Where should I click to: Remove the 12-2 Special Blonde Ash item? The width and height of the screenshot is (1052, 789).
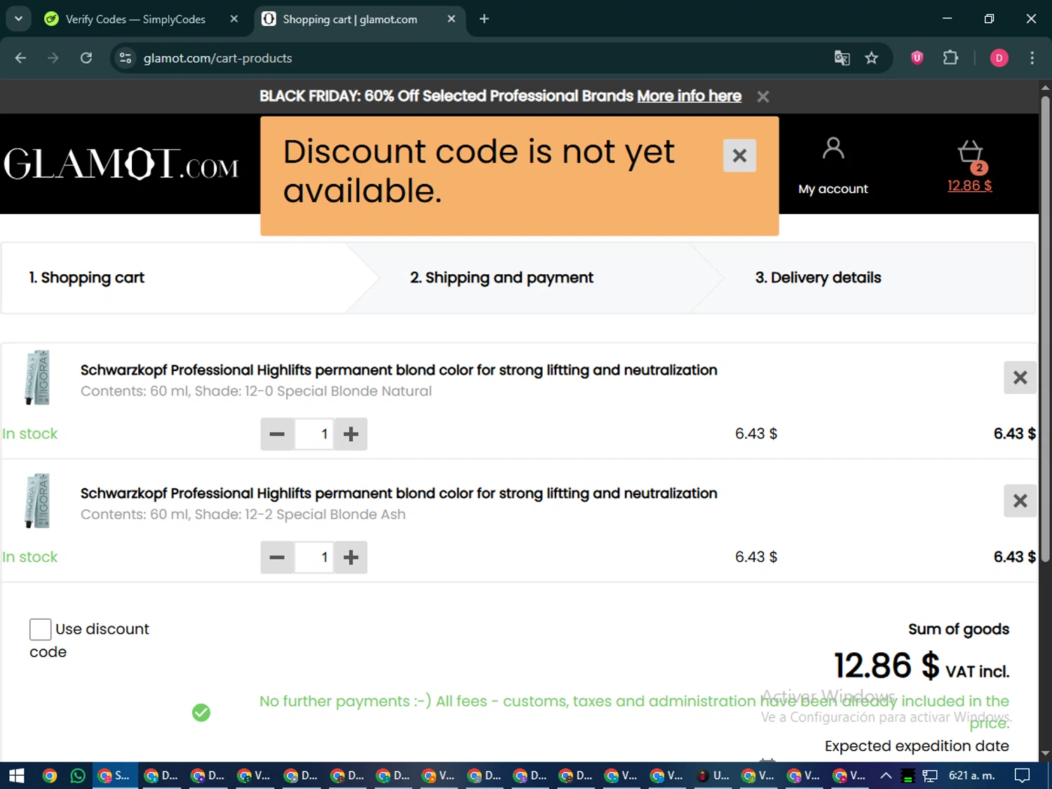click(1020, 501)
